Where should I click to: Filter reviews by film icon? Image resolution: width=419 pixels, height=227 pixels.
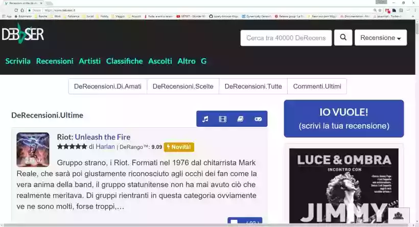(223, 119)
